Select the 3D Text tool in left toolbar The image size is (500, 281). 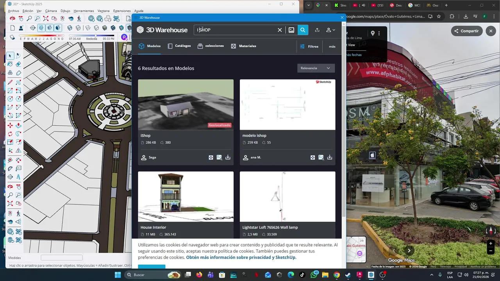[x=18, y=177]
